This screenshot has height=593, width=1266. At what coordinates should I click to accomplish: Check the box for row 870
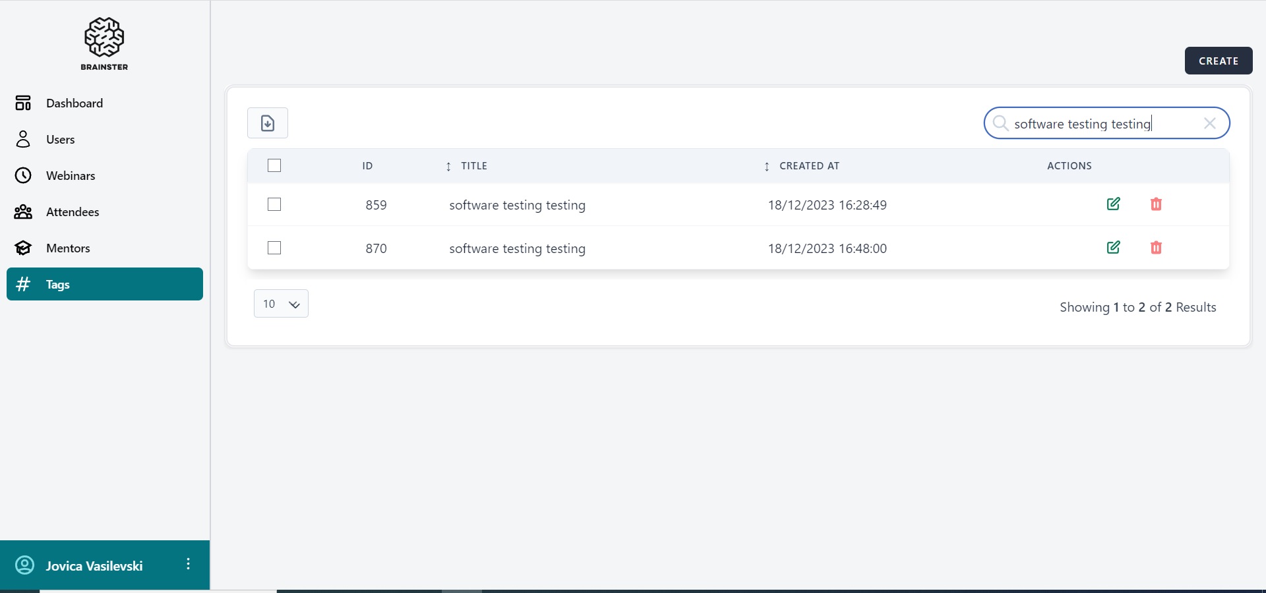[274, 248]
